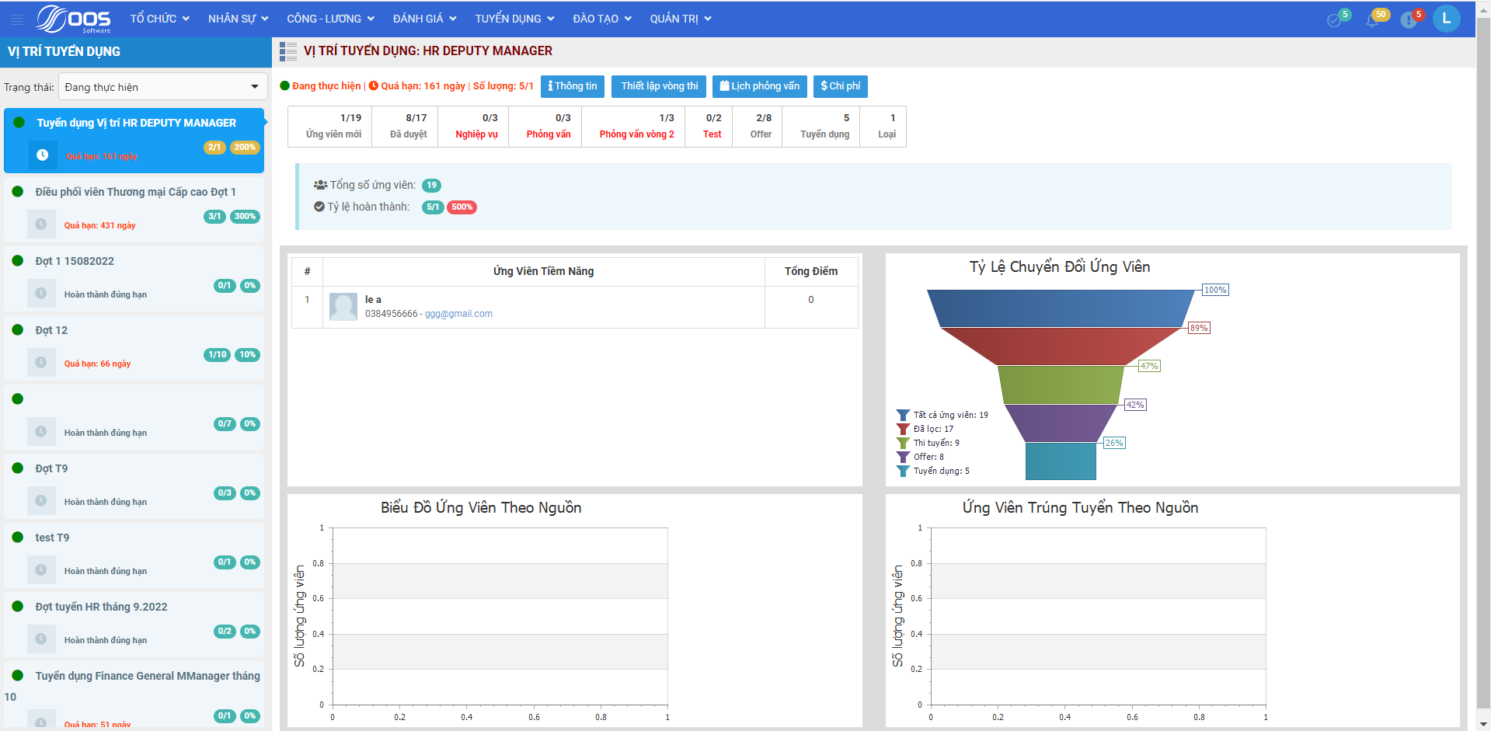Click the candidate score 0 link
Image resolution: width=1491 pixels, height=731 pixels.
point(811,300)
